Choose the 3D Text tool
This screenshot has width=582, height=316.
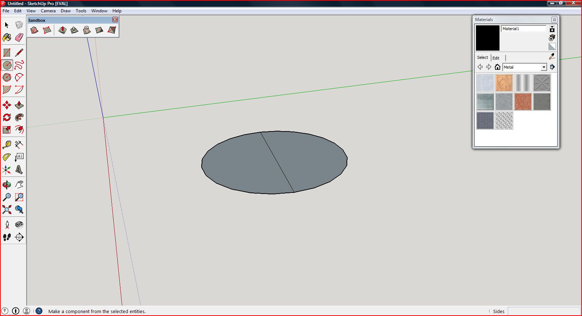pos(19,170)
